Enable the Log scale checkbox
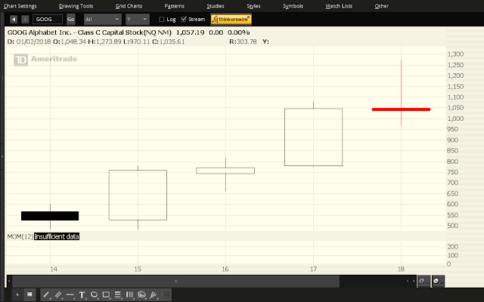This screenshot has height=302, width=484. (161, 20)
